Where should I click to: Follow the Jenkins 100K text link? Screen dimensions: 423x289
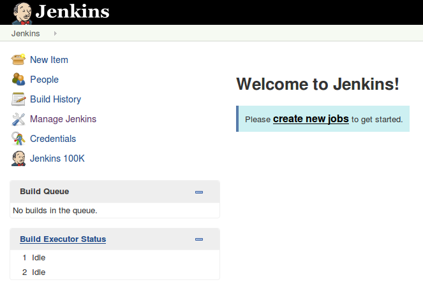point(57,159)
